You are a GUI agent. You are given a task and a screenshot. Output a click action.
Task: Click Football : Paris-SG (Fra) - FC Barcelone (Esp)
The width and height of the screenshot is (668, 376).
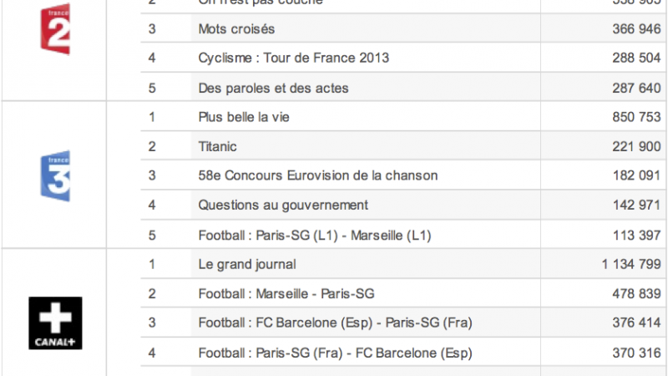pos(333,353)
